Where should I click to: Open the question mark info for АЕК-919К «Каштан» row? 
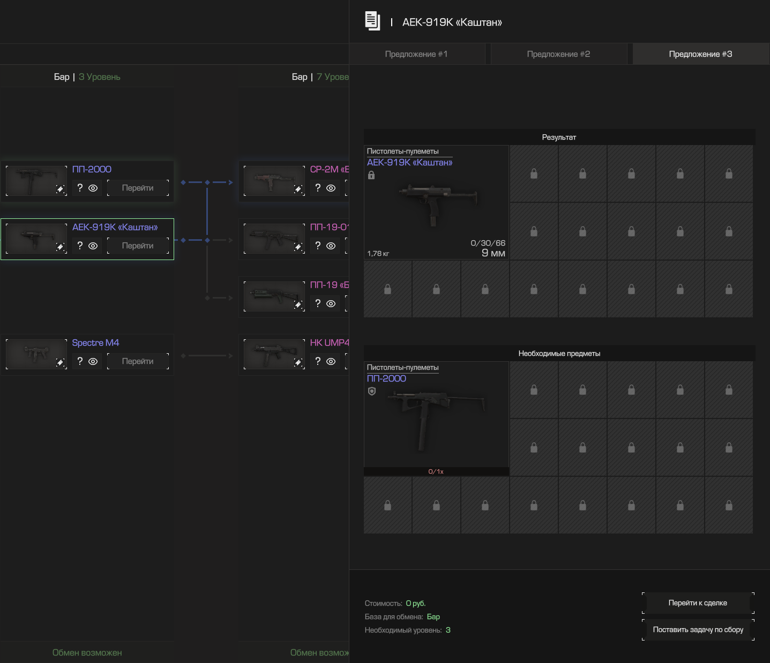click(x=80, y=246)
